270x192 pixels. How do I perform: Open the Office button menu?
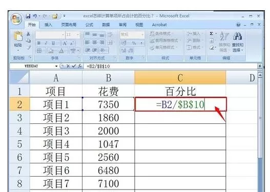pos(16,19)
